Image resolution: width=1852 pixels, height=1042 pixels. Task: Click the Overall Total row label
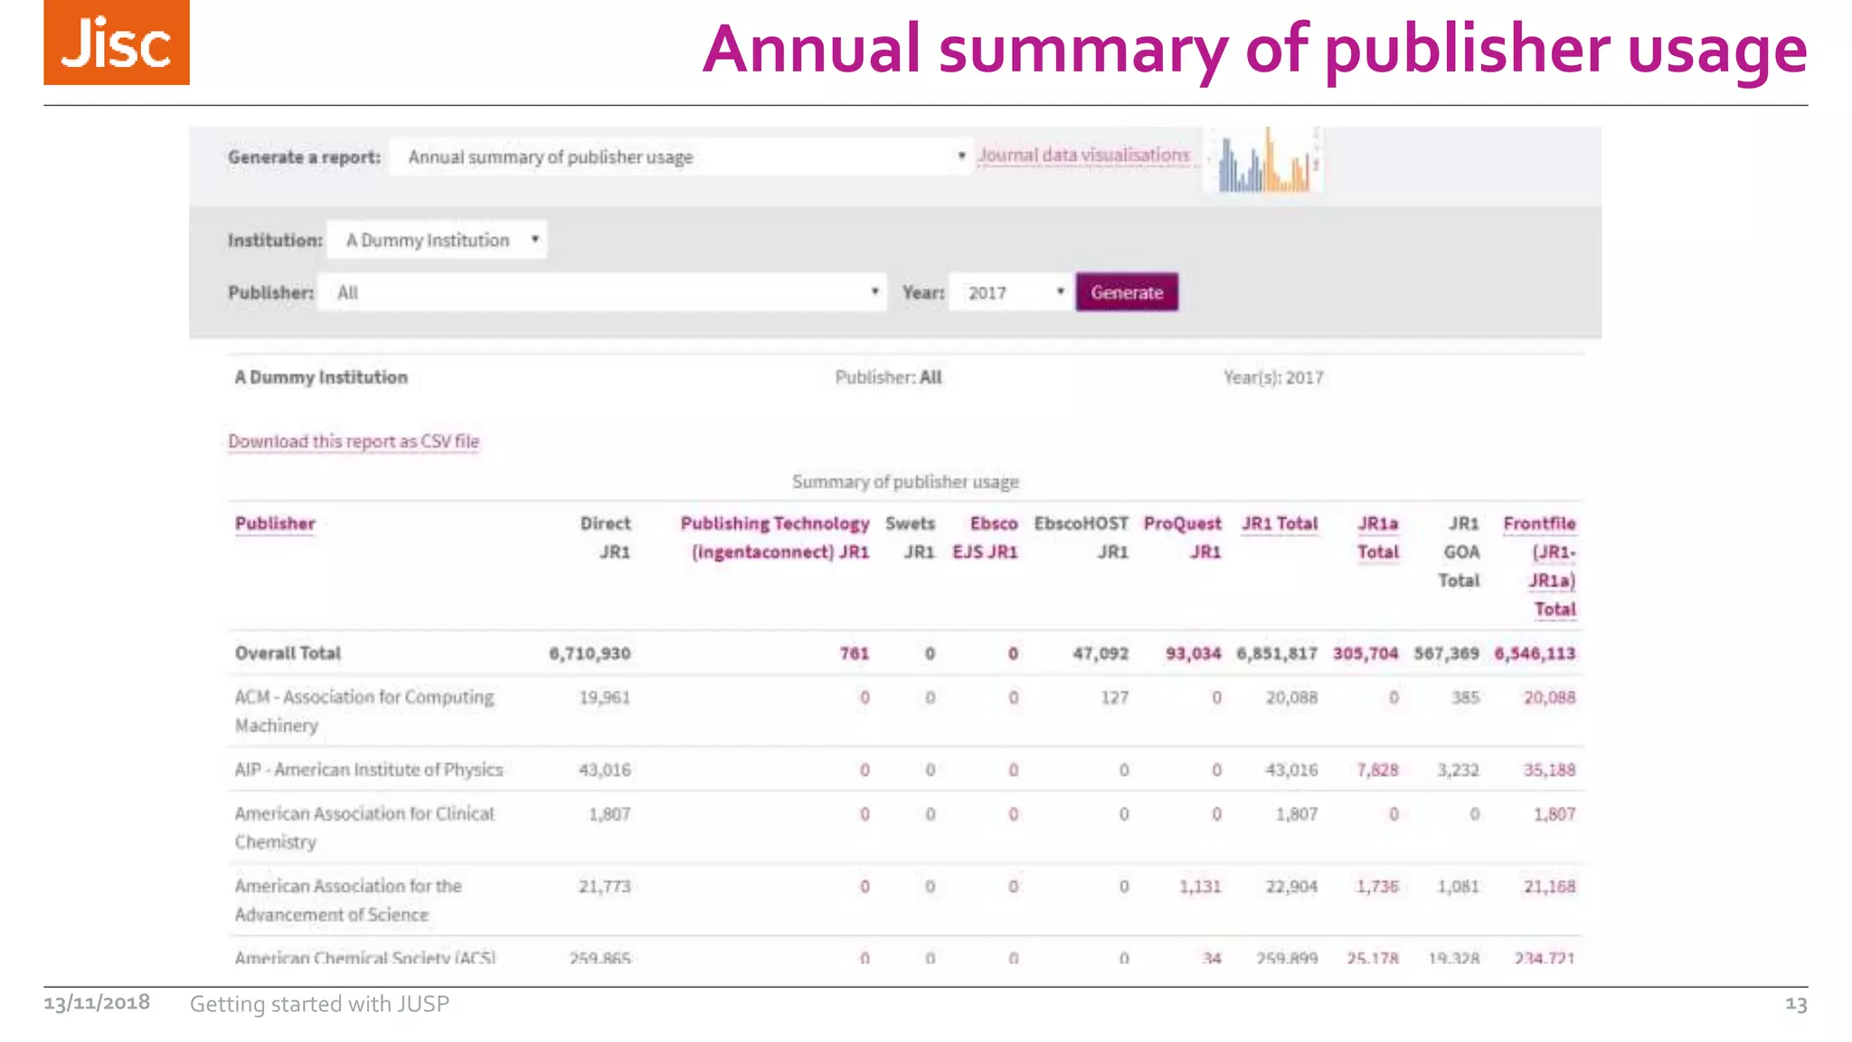(288, 653)
